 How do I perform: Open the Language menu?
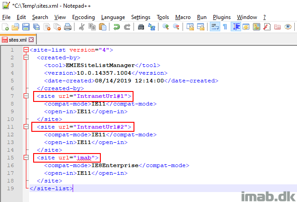point(113,17)
